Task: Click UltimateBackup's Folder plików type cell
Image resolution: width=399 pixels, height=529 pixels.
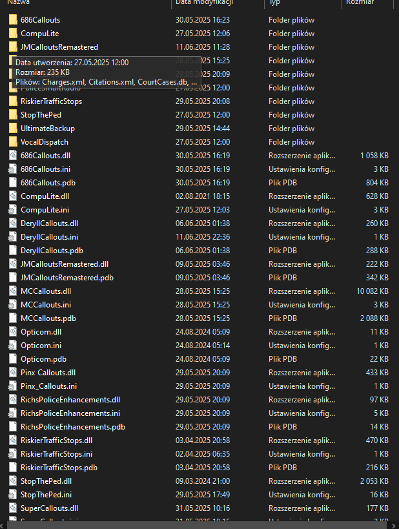Action: pyautogui.click(x=291, y=129)
